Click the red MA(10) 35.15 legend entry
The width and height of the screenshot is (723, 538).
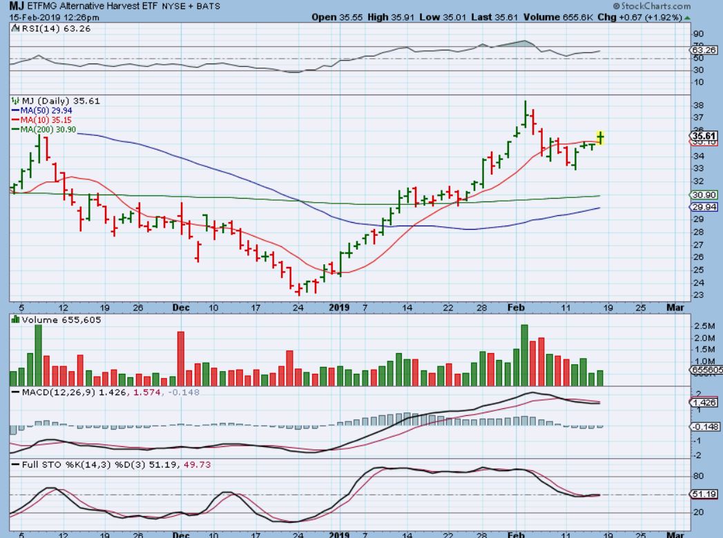(41, 120)
